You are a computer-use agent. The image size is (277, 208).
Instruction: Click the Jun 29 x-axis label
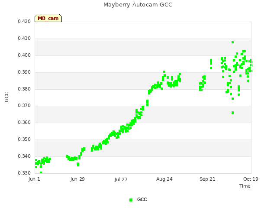(x=77, y=179)
